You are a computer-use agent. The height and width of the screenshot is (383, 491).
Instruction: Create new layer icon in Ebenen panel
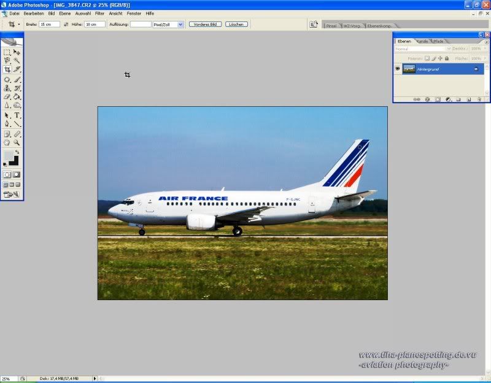coord(468,99)
